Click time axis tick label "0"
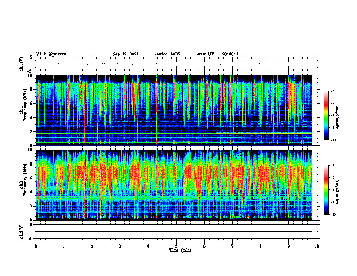 click(36, 246)
